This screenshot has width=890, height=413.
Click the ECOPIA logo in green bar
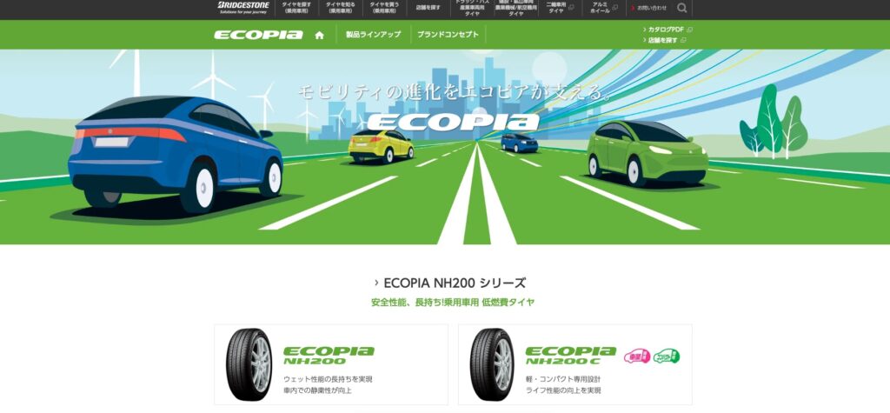pyautogui.click(x=258, y=36)
